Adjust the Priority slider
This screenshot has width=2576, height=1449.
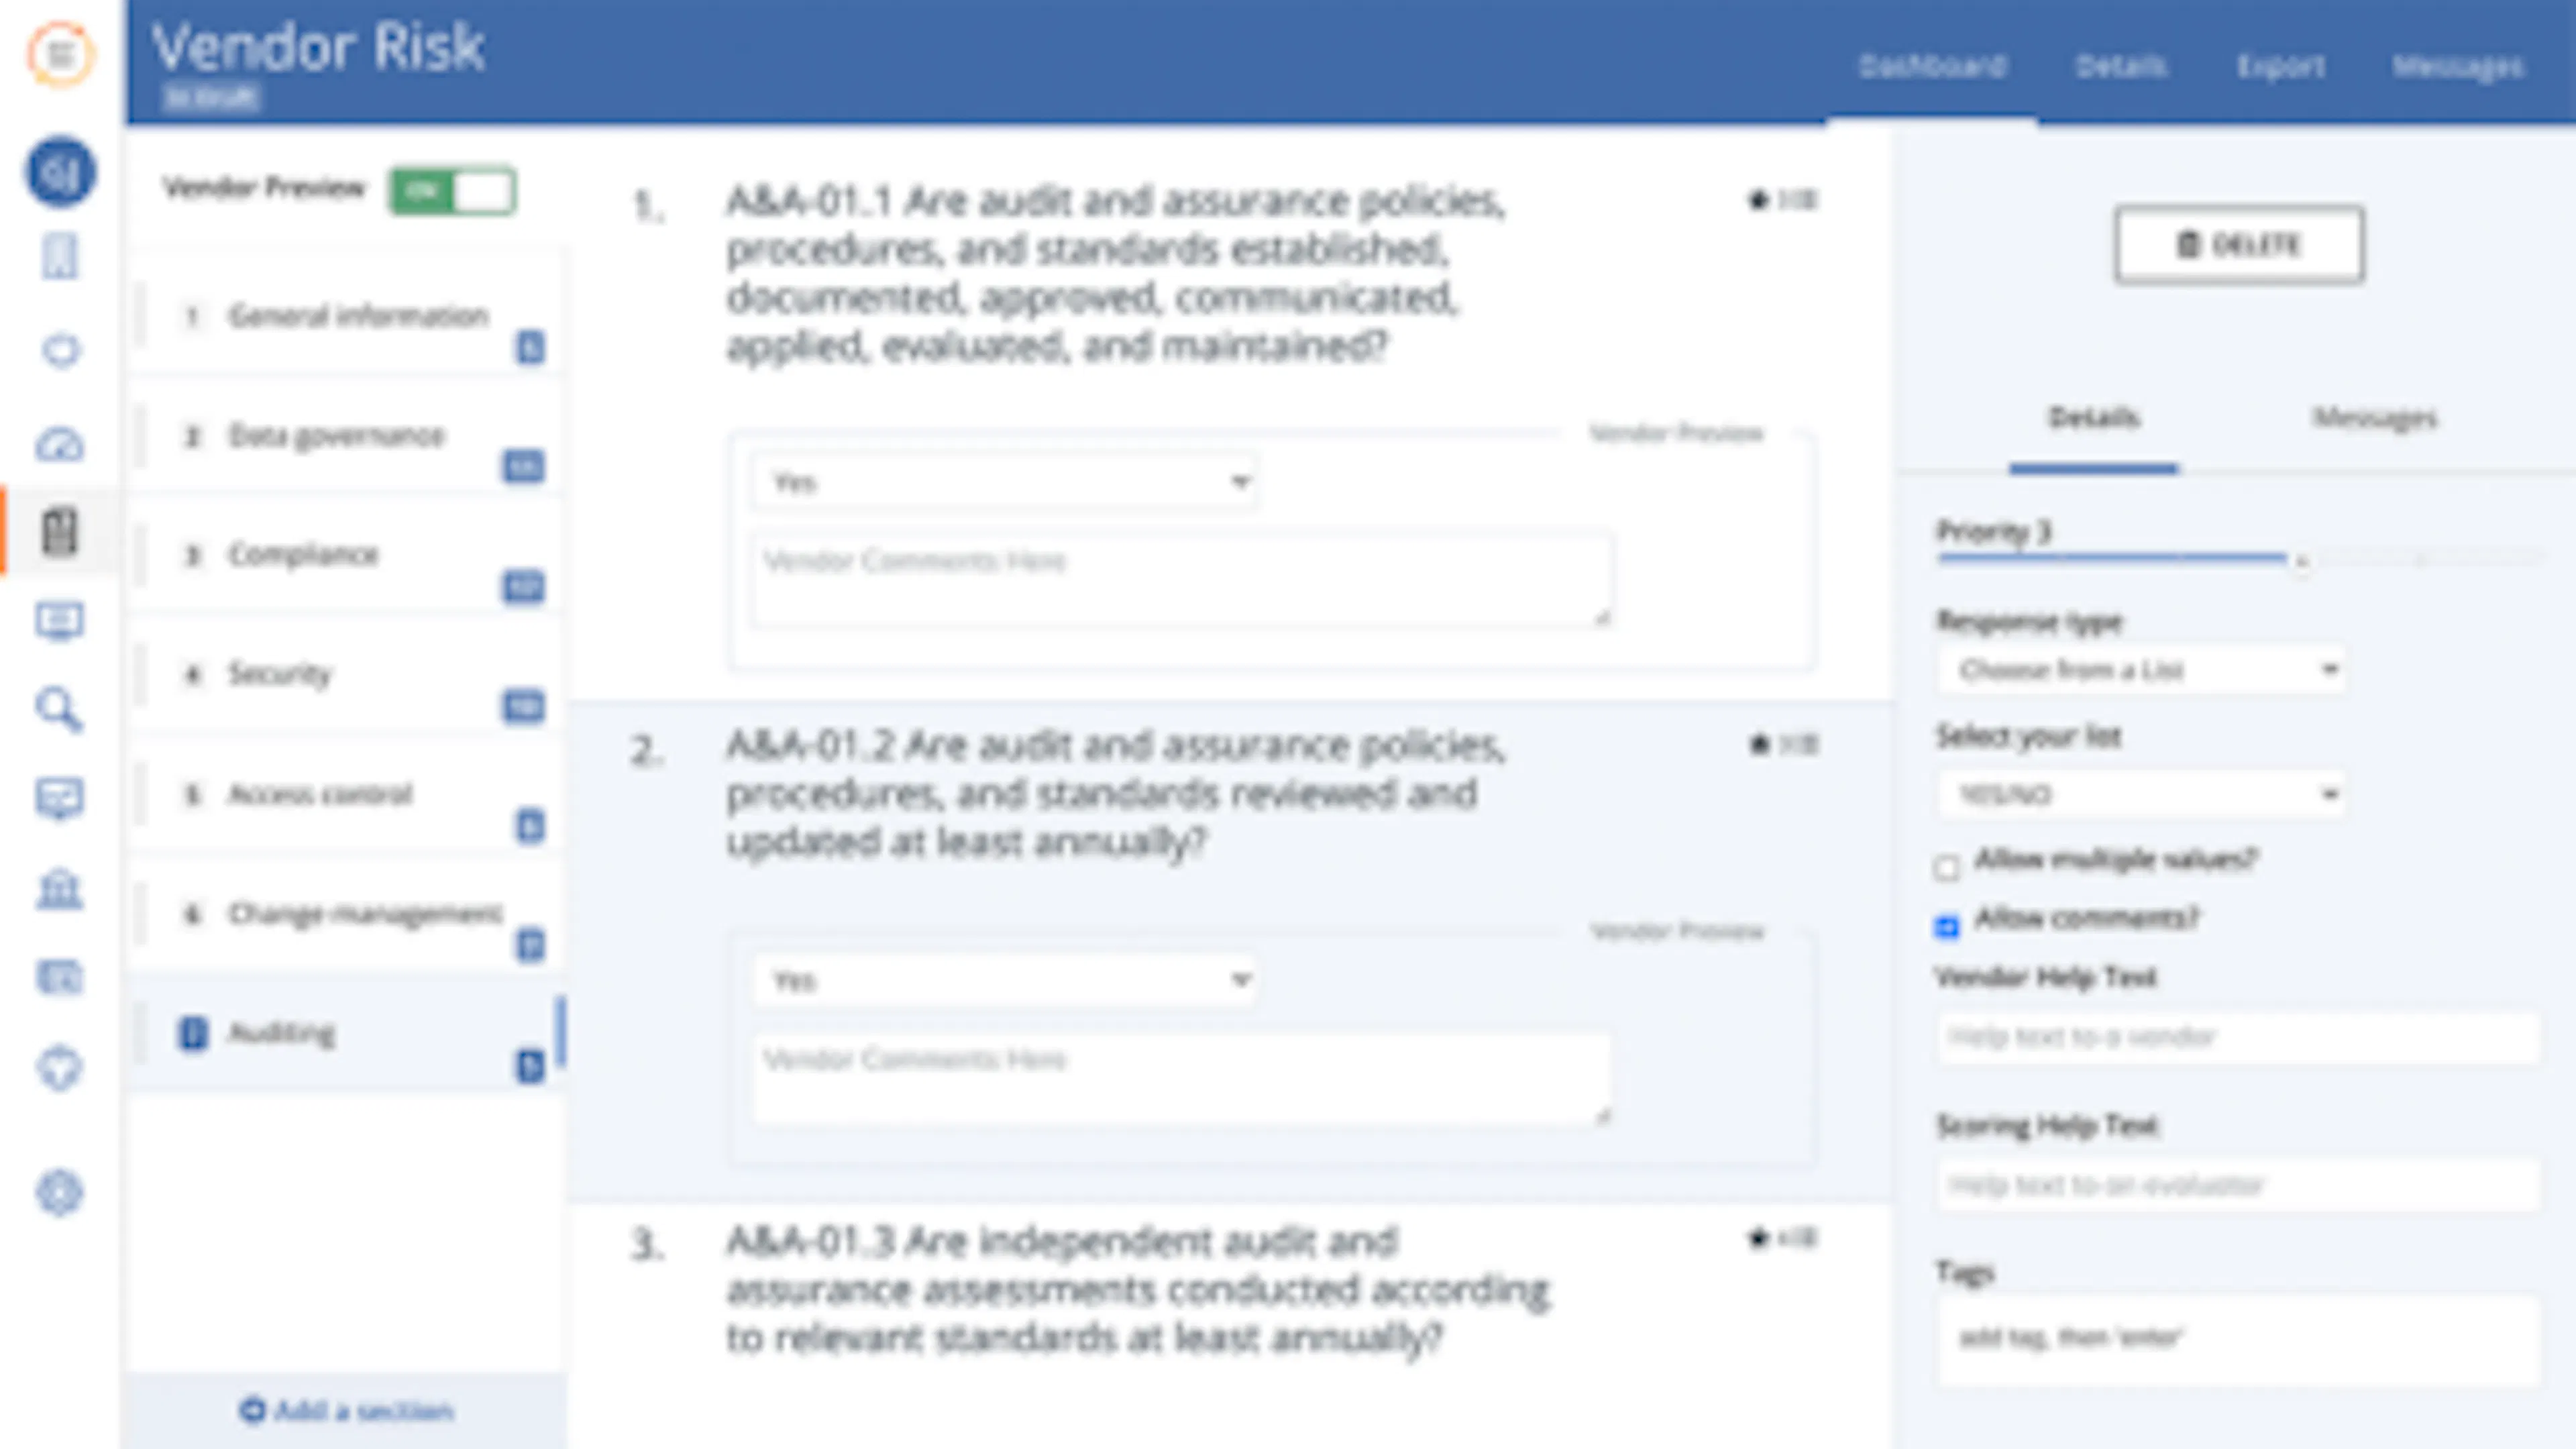(x=2300, y=561)
